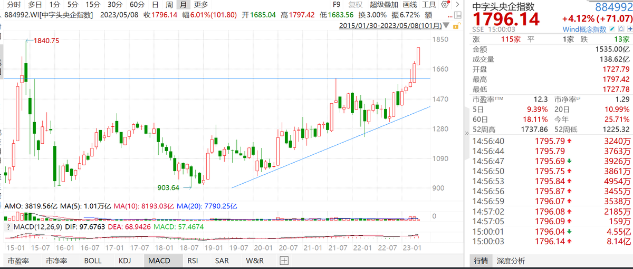This screenshot has width=633, height=269.
Task: Switch to 日 daily K-line
Action: 155,4
